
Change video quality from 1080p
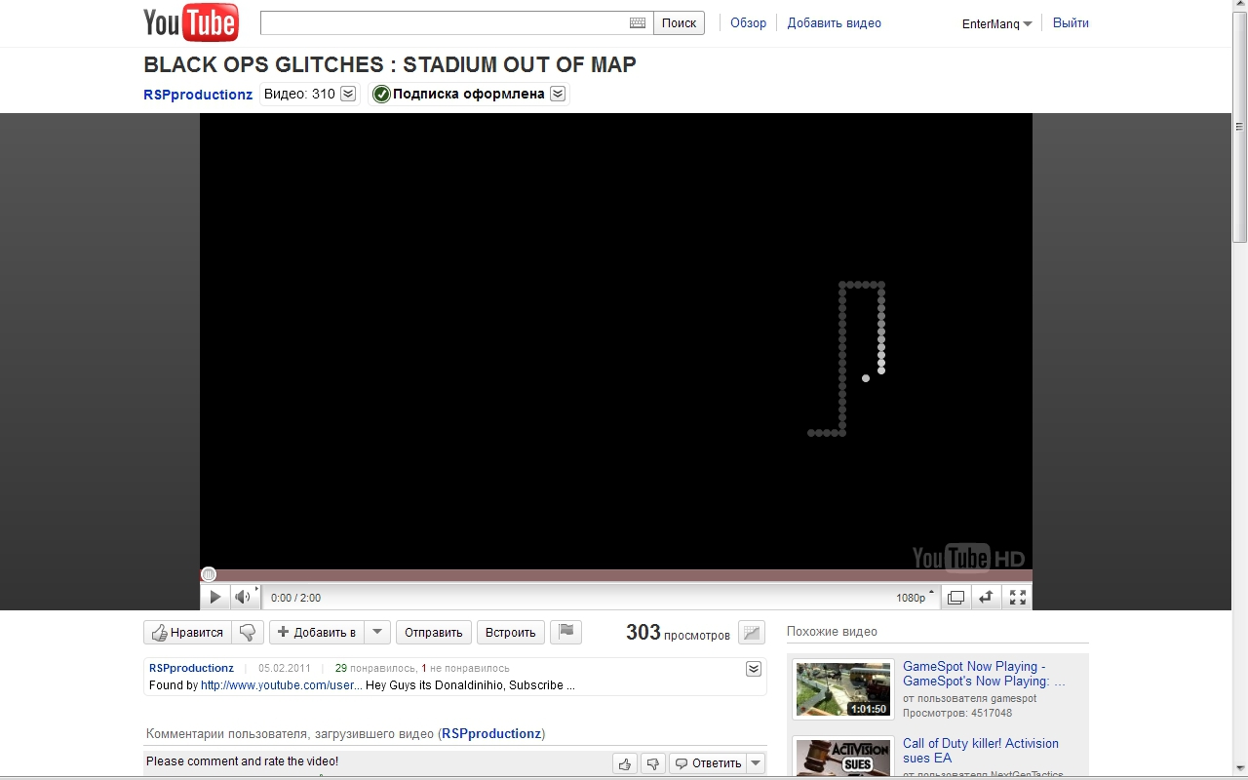[916, 598]
